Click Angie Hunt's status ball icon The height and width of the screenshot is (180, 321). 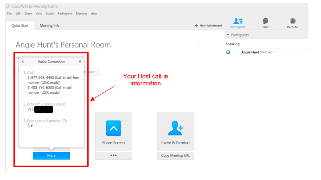[x=228, y=52]
